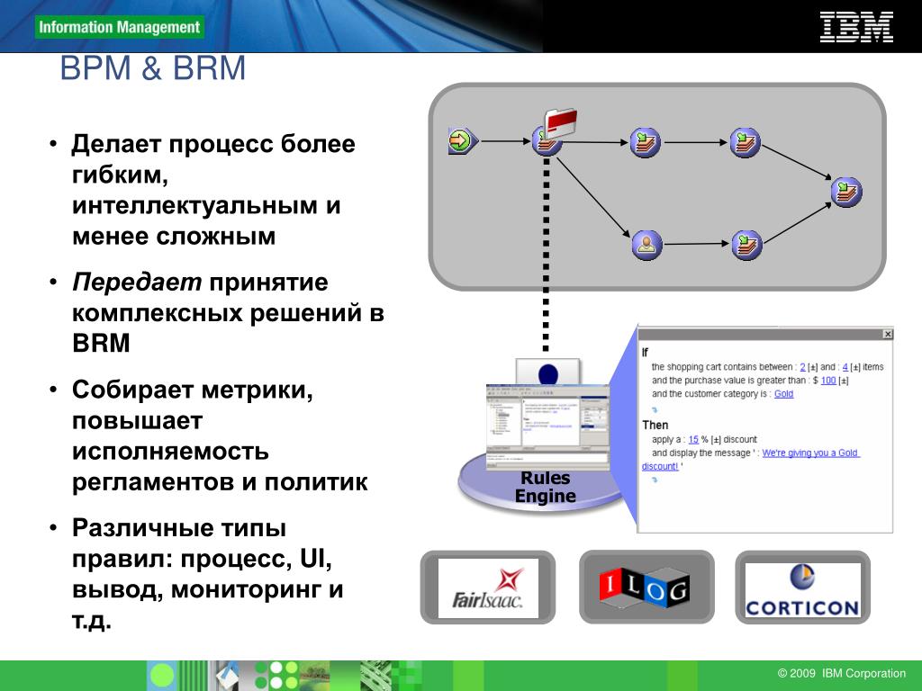Click the © 2009 IBM Corporation footer text
The width and height of the screenshot is (922, 691).
[842, 673]
